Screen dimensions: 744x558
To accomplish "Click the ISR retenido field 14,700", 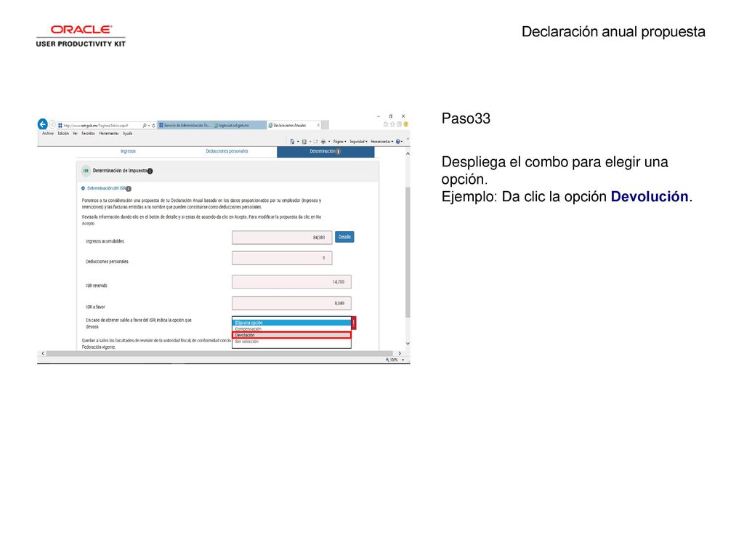I will point(291,282).
